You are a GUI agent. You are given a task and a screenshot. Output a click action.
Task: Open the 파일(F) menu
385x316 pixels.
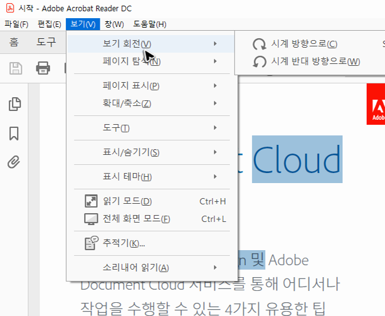[16, 24]
